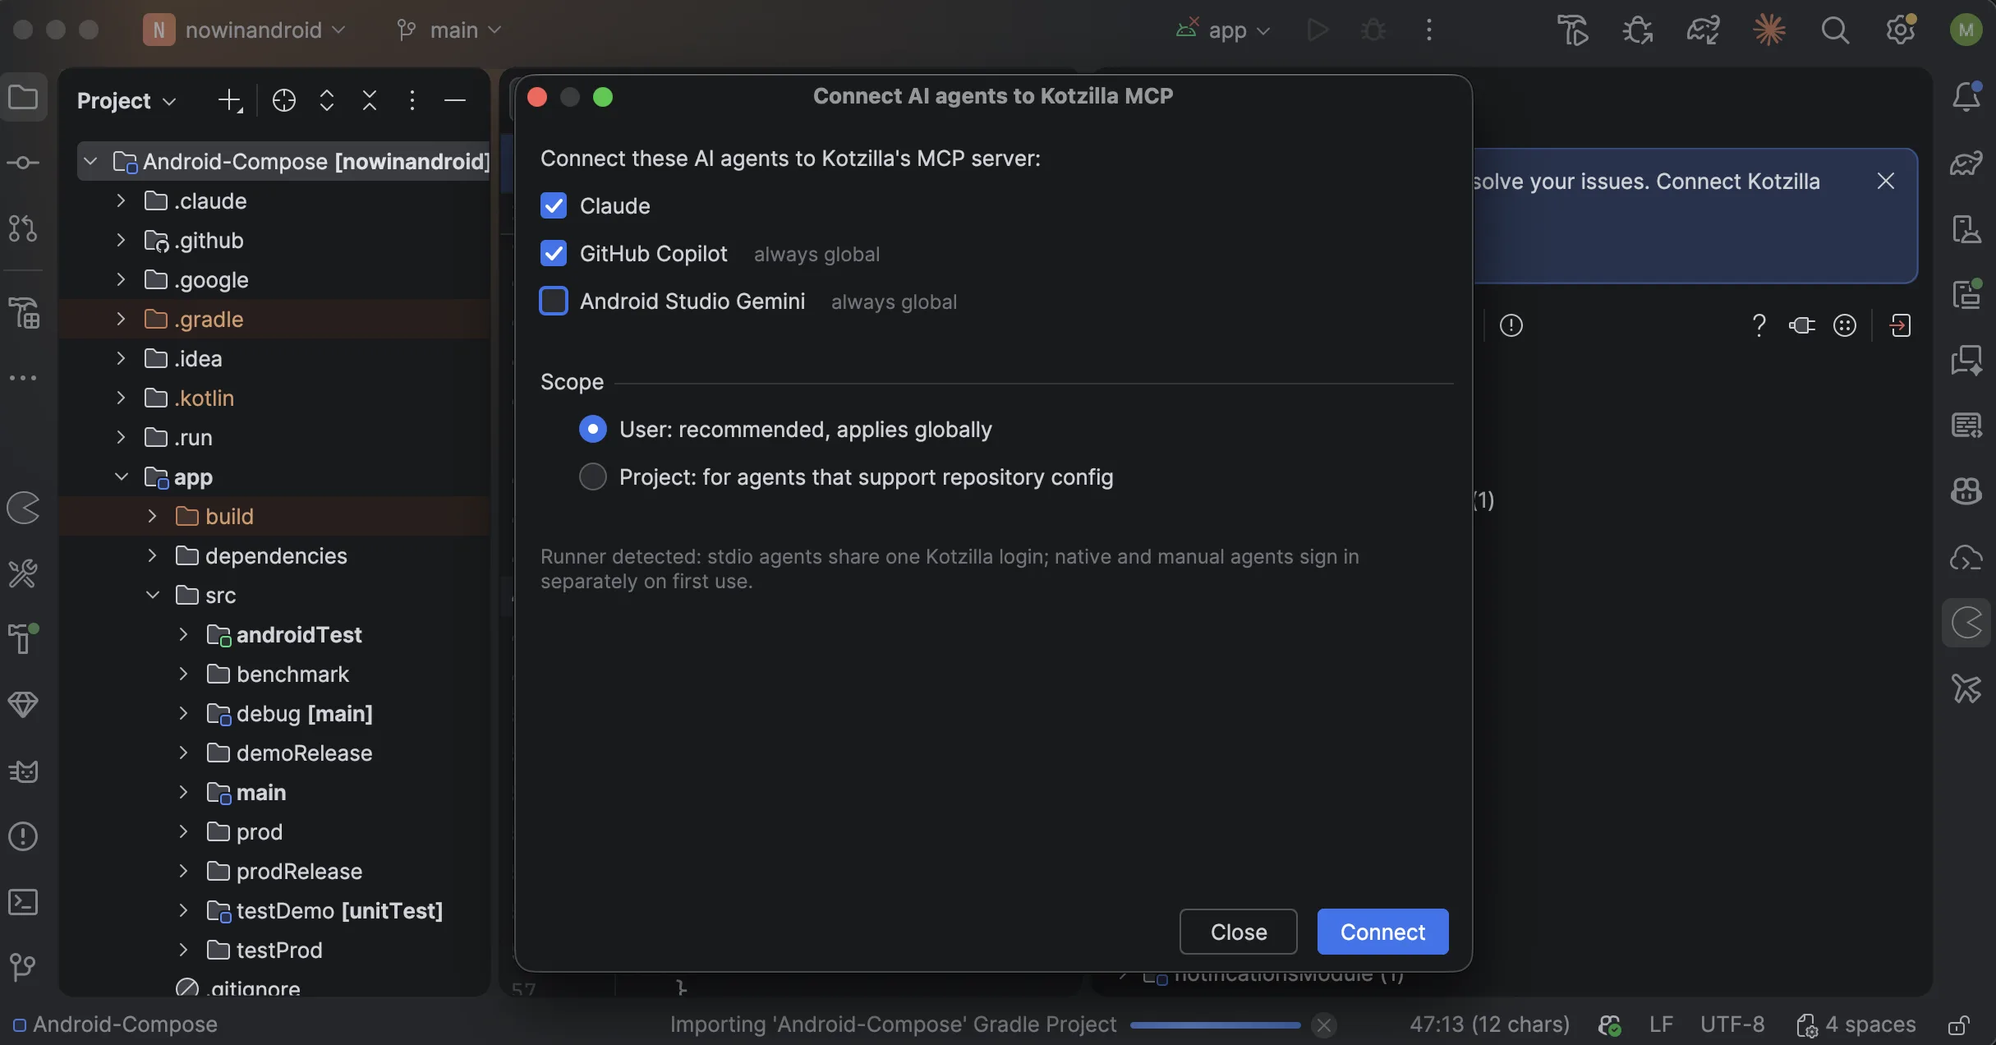The height and width of the screenshot is (1045, 1996).
Task: Select the benchmark folder row
Action: [x=275, y=674]
